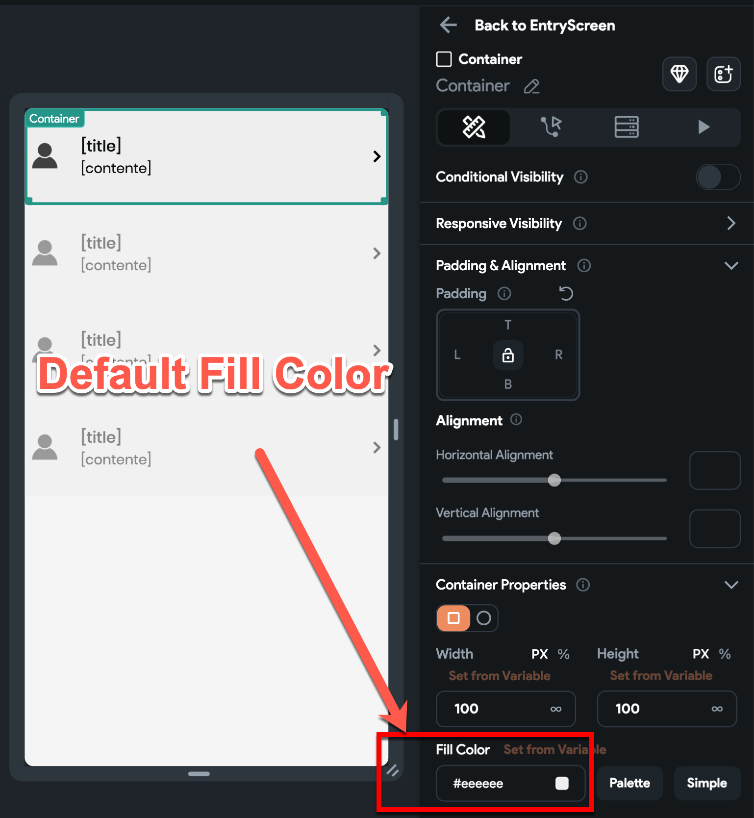The height and width of the screenshot is (818, 754).
Task: Click the #eeeeee fill color field
Action: click(x=510, y=783)
